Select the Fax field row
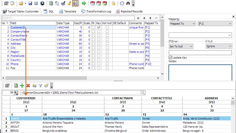Screen dimensions: 236x133 (80, 68)
